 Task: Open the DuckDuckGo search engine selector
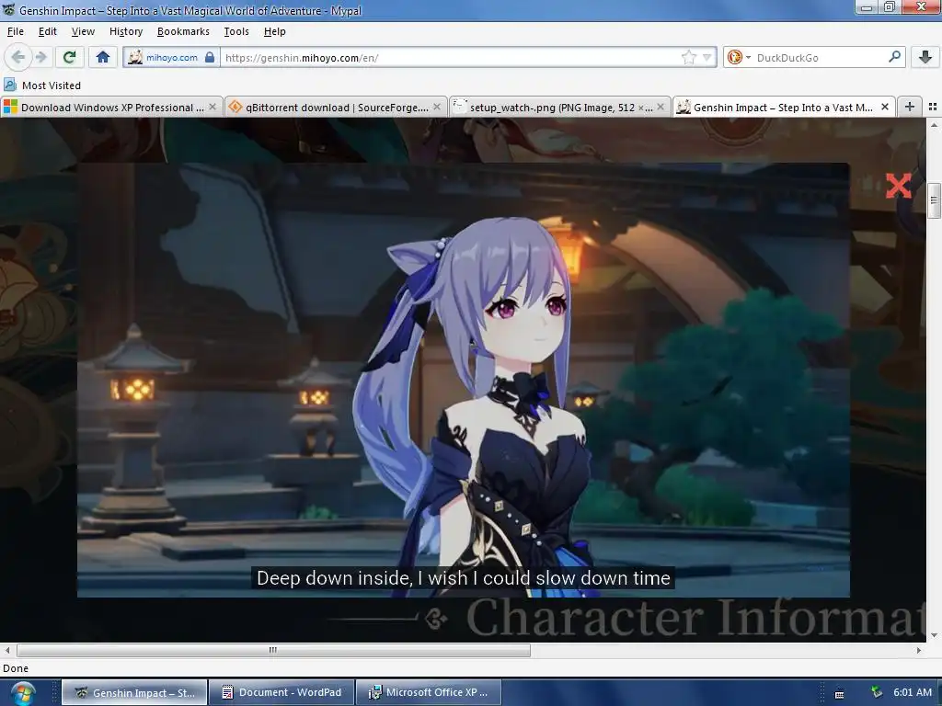[x=739, y=58]
